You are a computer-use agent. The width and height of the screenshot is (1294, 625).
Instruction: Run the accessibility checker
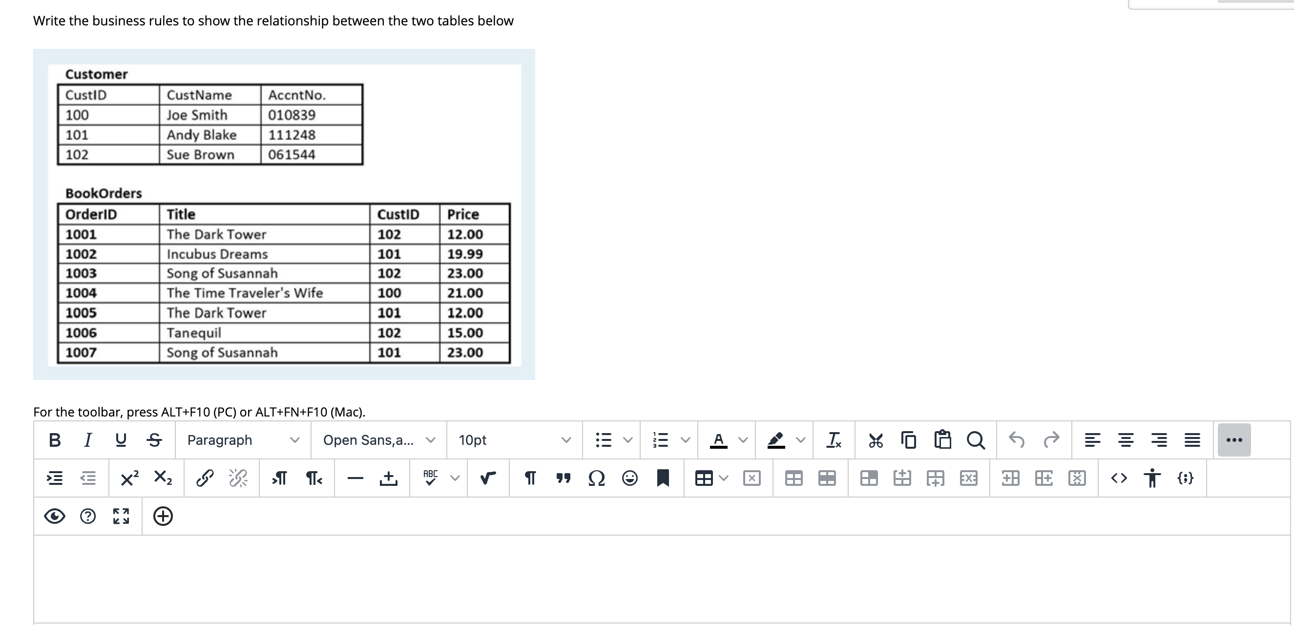pos(1151,478)
